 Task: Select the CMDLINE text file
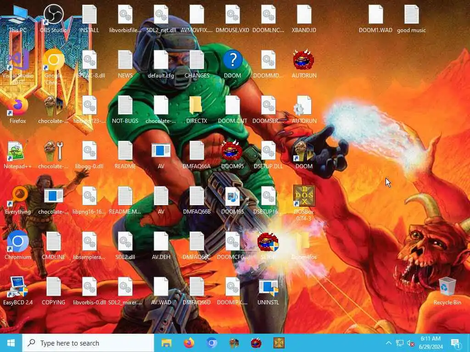tap(53, 246)
